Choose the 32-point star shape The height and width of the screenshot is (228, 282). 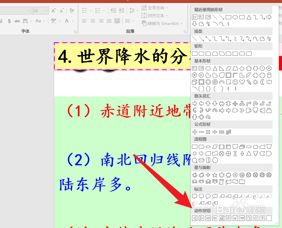(269, 175)
